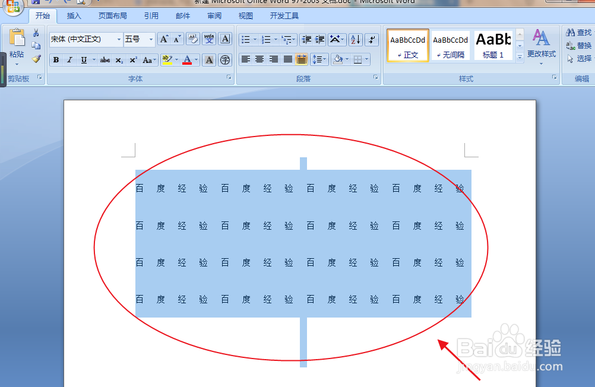
Task: Increase paragraph indent
Action: click(x=320, y=39)
